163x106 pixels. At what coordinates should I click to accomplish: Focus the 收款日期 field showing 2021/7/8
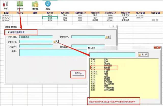click(36, 37)
